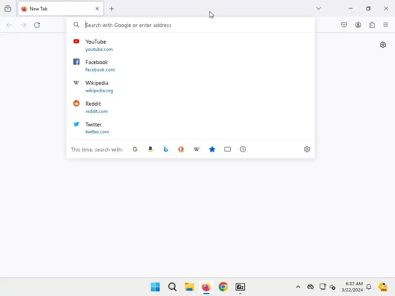The width and height of the screenshot is (395, 296).
Task: Open Windows taskbar search
Action: [172, 287]
